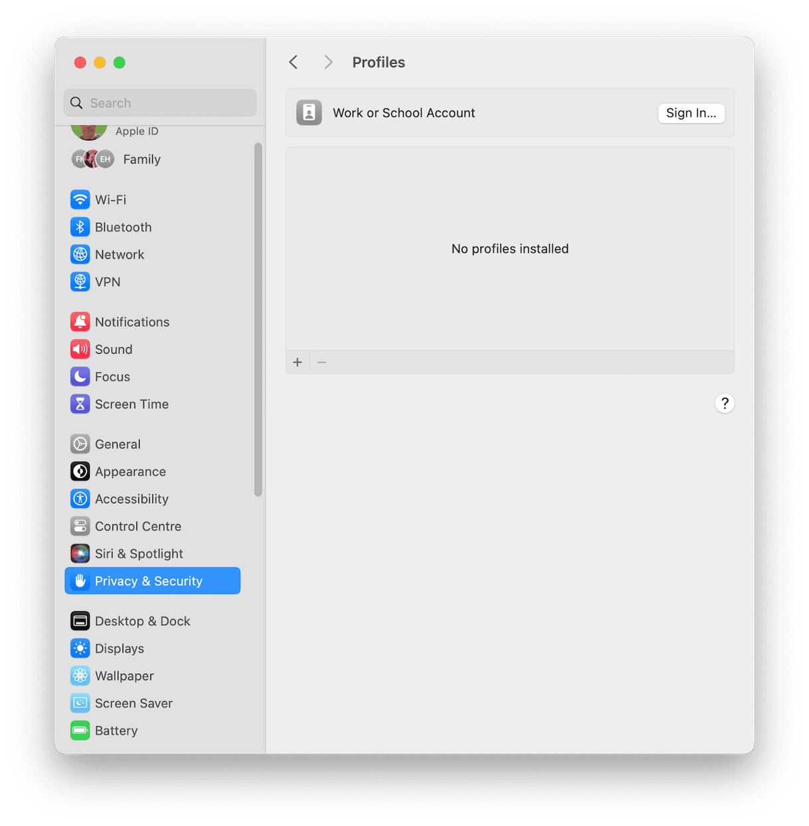Open Screen Time hourglass icon
Screen dimensions: 809x826
pos(80,404)
